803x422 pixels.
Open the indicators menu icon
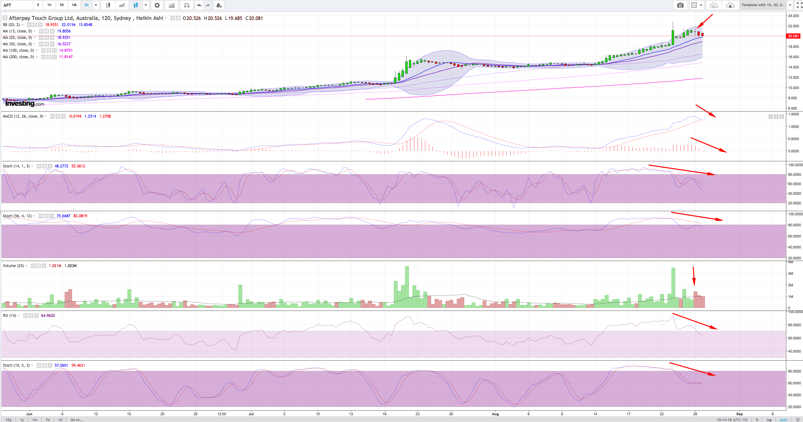click(x=172, y=5)
